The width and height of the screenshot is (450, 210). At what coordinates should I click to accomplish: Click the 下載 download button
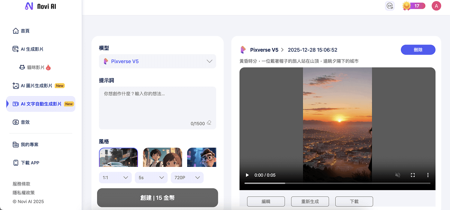click(x=354, y=201)
